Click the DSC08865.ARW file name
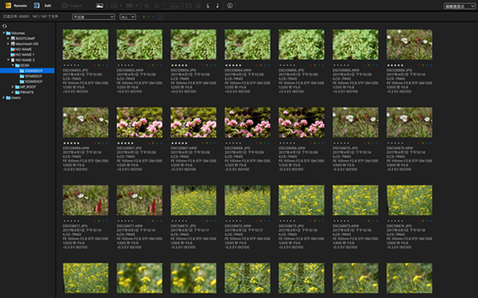Image resolution: width=478 pixels, height=298 pixels. pos(346,70)
